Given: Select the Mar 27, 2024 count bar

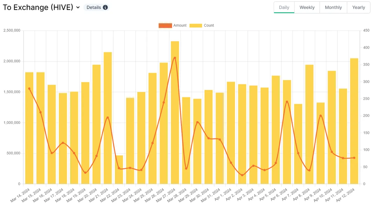Looking at the screenshot, I should coord(175,113).
